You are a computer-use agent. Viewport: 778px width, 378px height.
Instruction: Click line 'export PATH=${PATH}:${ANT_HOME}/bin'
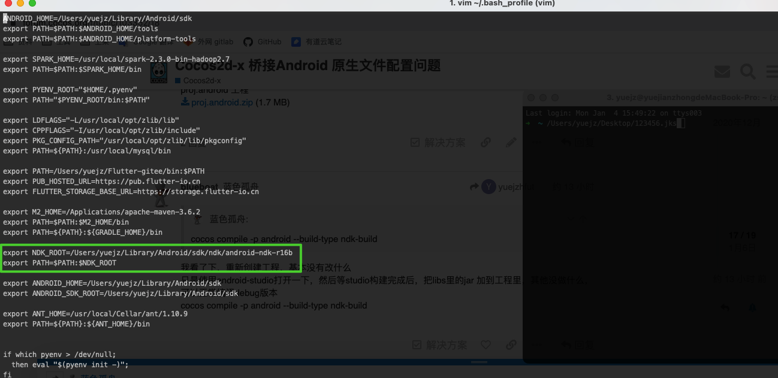(x=76, y=323)
